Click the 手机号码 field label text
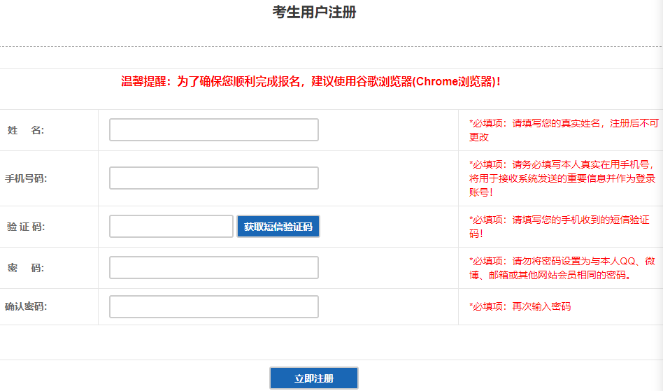Viewport: 663px width, 391px height. (x=26, y=178)
